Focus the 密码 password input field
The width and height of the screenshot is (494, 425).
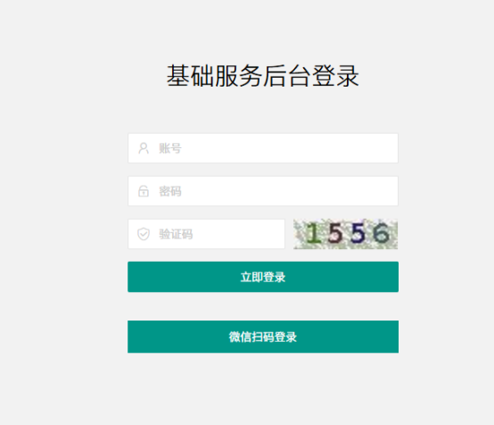point(263,191)
